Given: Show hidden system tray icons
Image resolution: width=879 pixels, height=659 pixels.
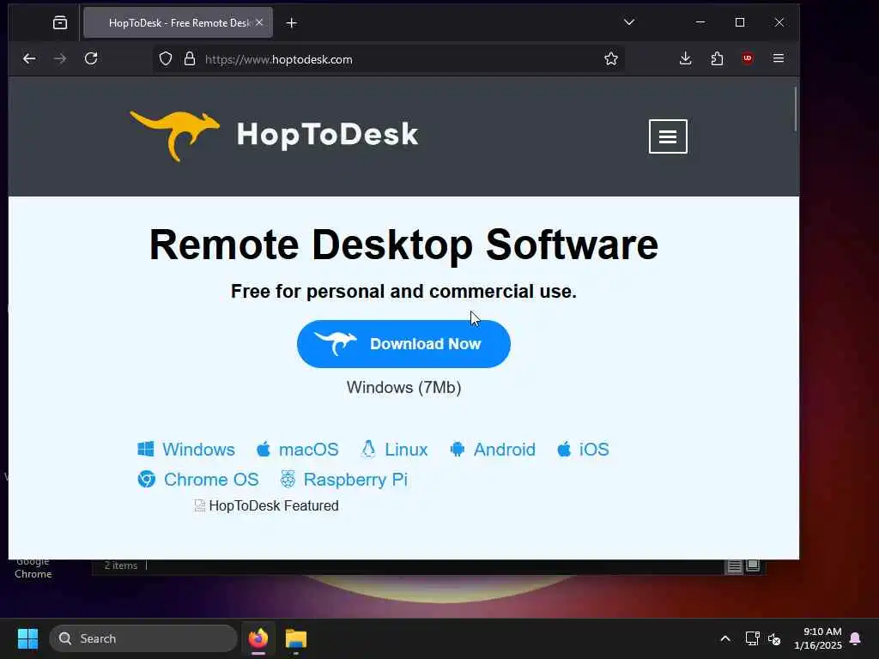Looking at the screenshot, I should pos(724,638).
